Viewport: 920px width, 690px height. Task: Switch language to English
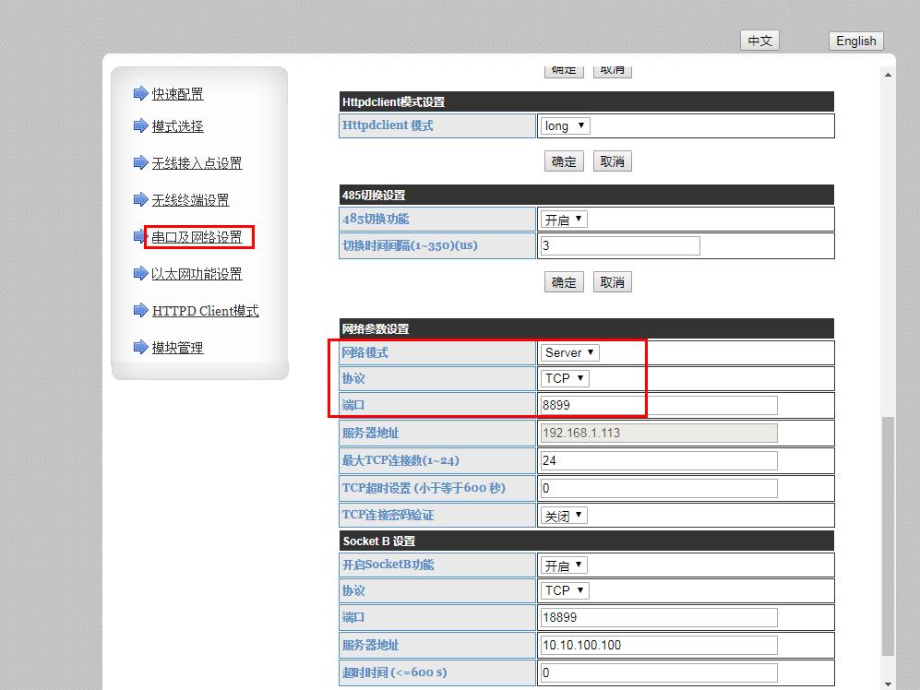(855, 41)
